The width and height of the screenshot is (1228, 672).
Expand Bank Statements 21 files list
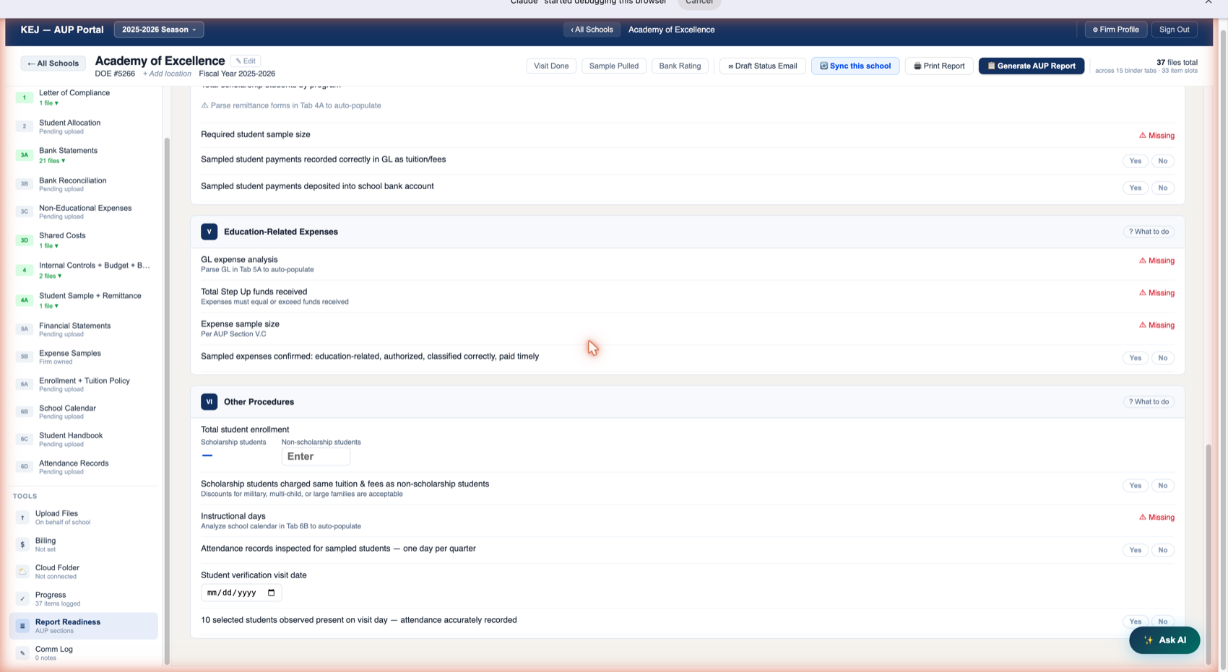(x=51, y=161)
